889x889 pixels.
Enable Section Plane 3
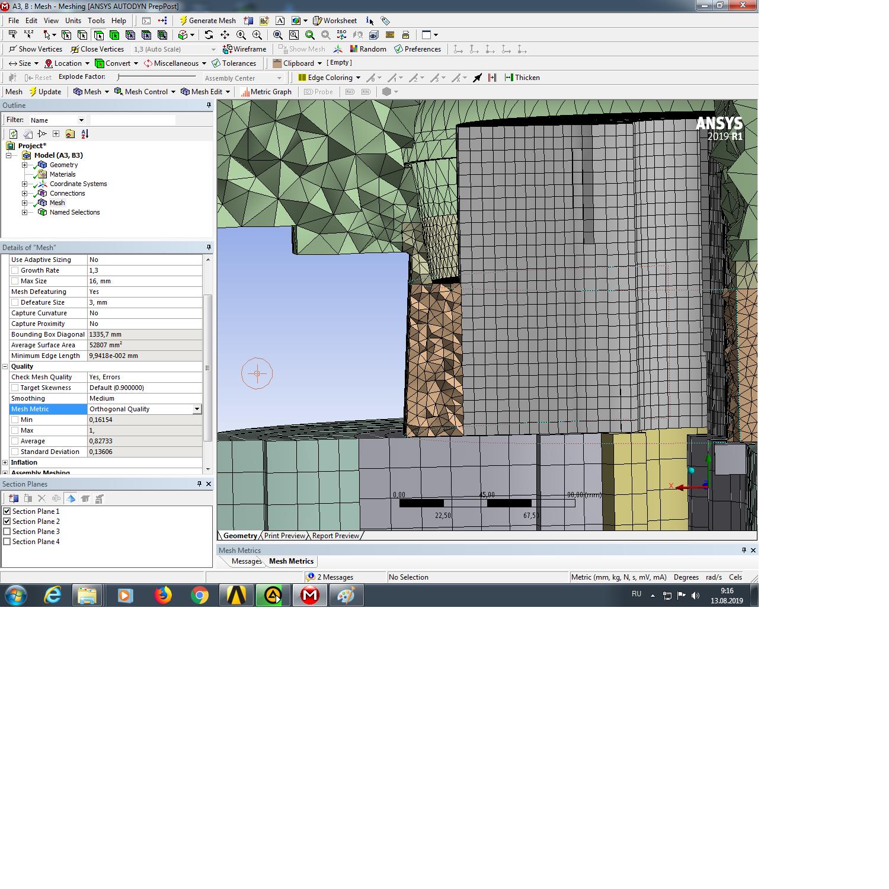pyautogui.click(x=7, y=532)
